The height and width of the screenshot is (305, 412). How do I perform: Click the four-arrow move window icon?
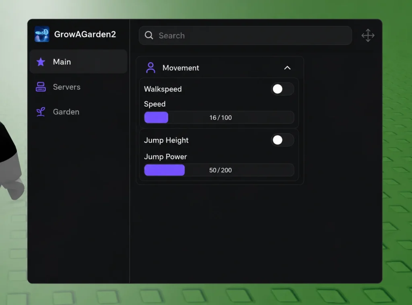[x=368, y=35]
